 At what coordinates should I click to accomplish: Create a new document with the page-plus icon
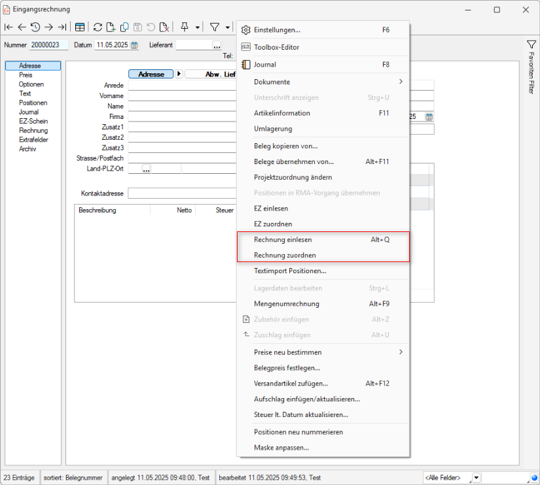tap(111, 27)
